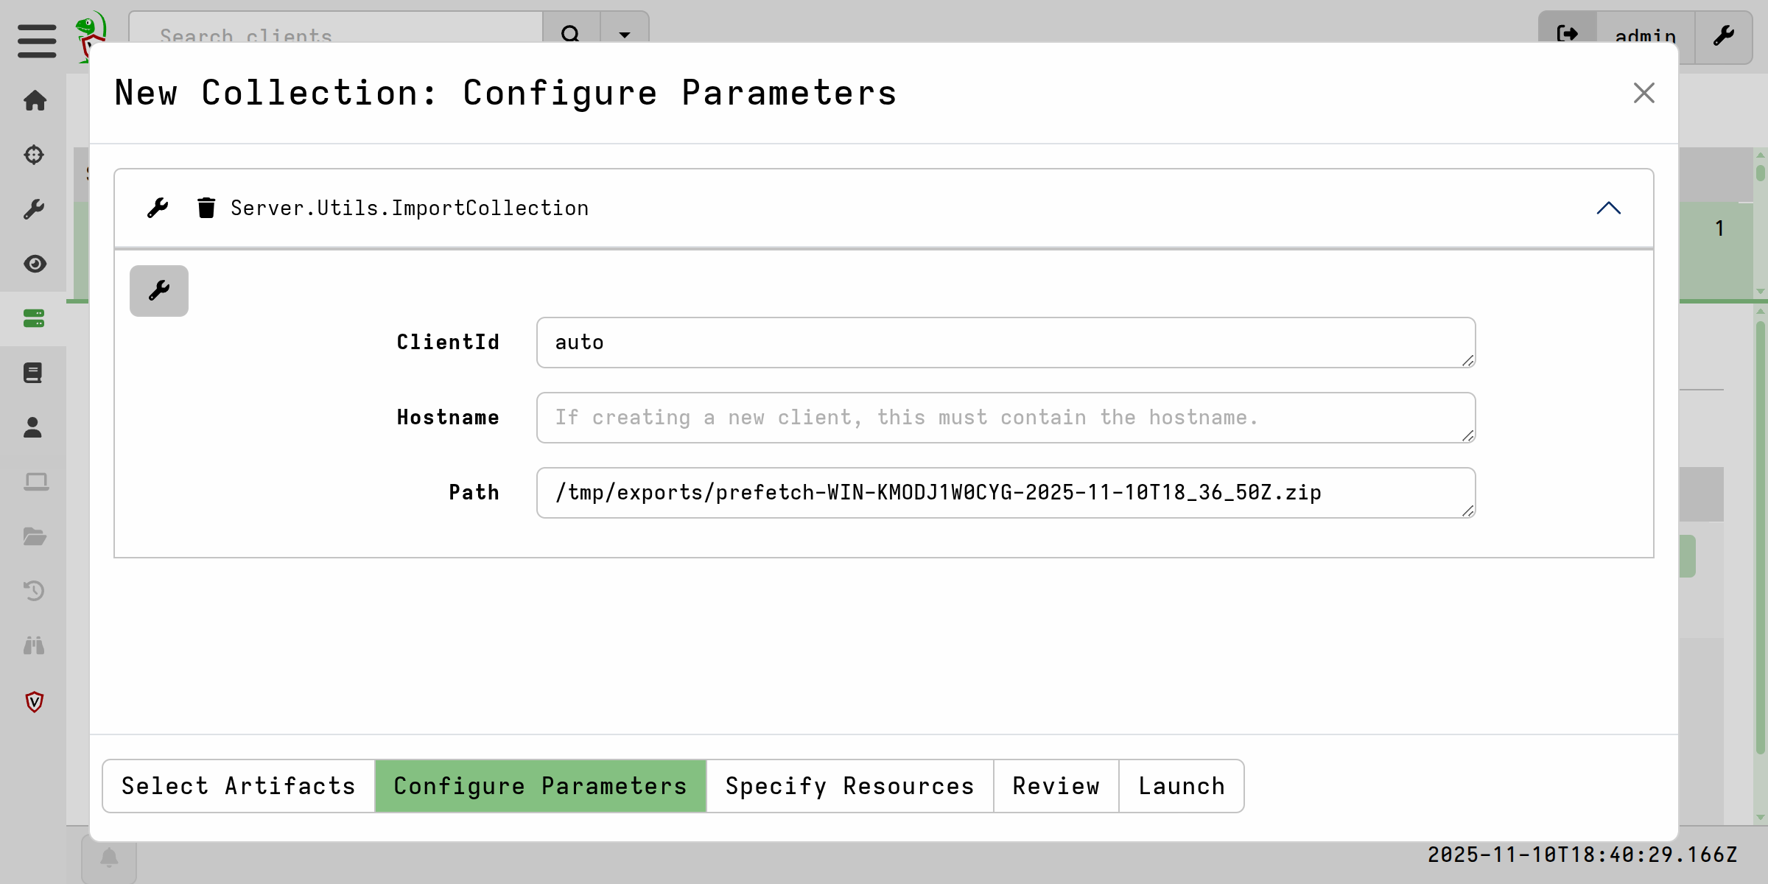This screenshot has height=884, width=1768.
Task: Open Server Artifacts via the wrench sidebar icon
Action: coord(35,210)
